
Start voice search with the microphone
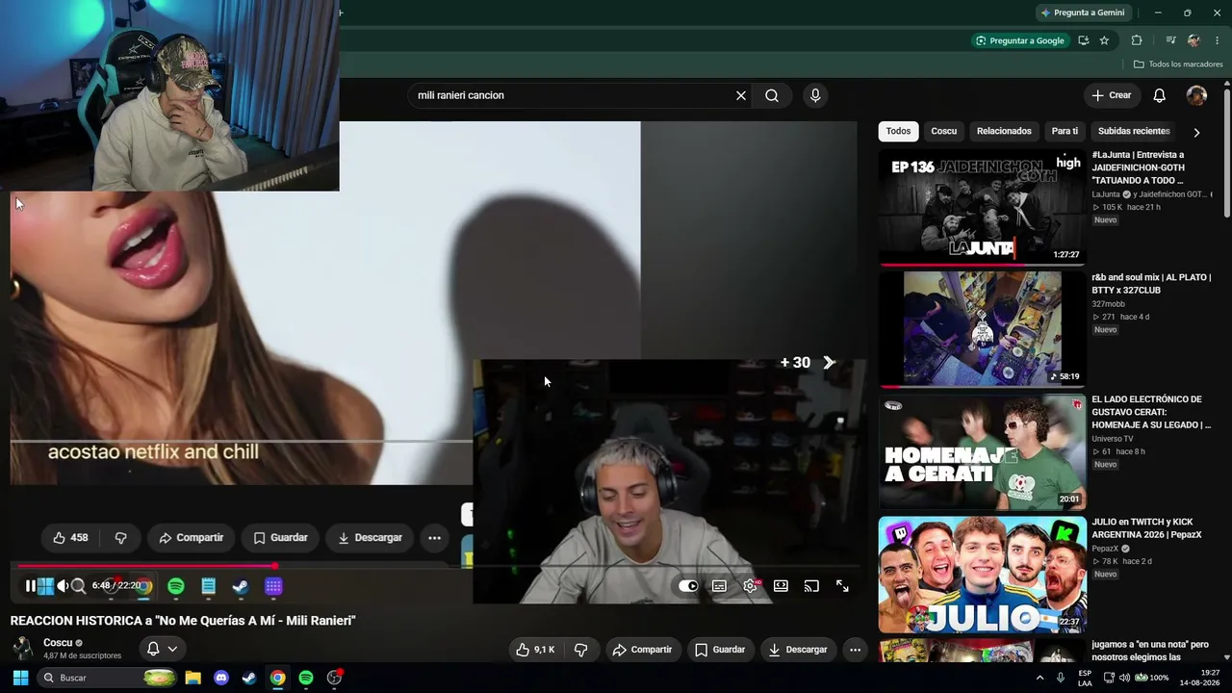click(815, 95)
